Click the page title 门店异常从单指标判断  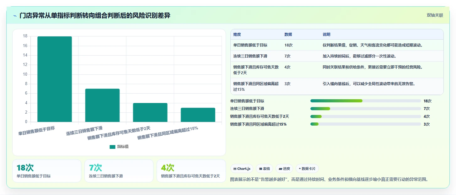pyautogui.click(x=95, y=15)
